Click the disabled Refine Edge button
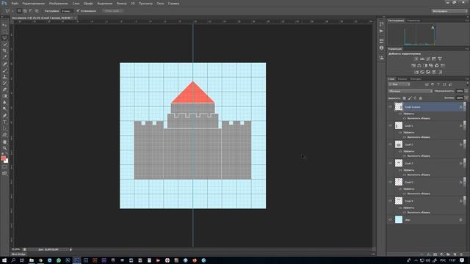Screen dimensions: 470x264 [112, 11]
